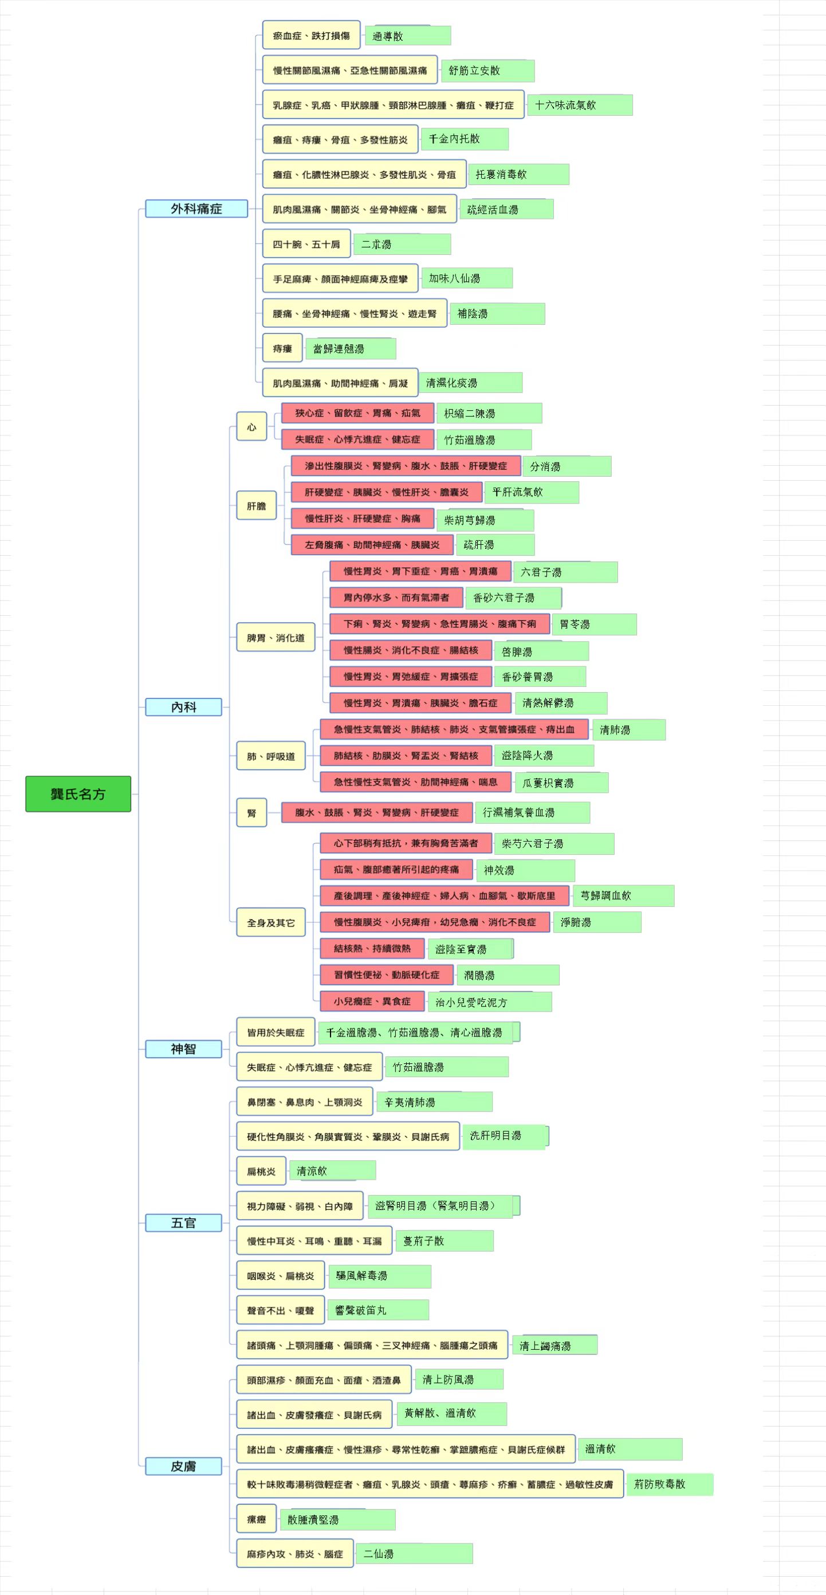Click the 皆用於失眠症 node
Viewport: 826px width, 1595px height.
(276, 1032)
